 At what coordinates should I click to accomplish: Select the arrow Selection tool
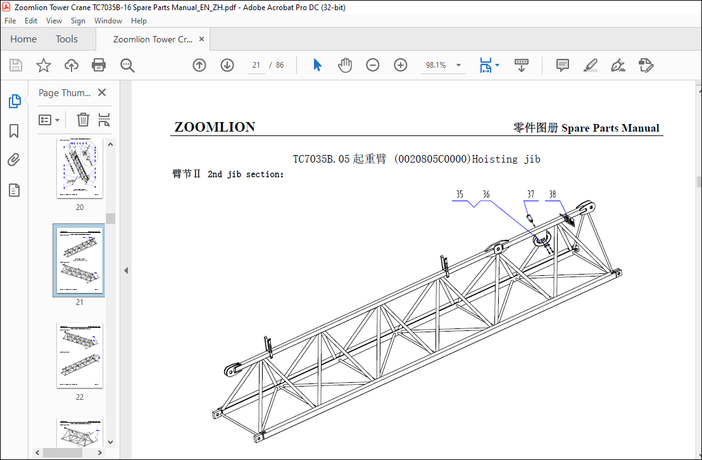coord(317,65)
